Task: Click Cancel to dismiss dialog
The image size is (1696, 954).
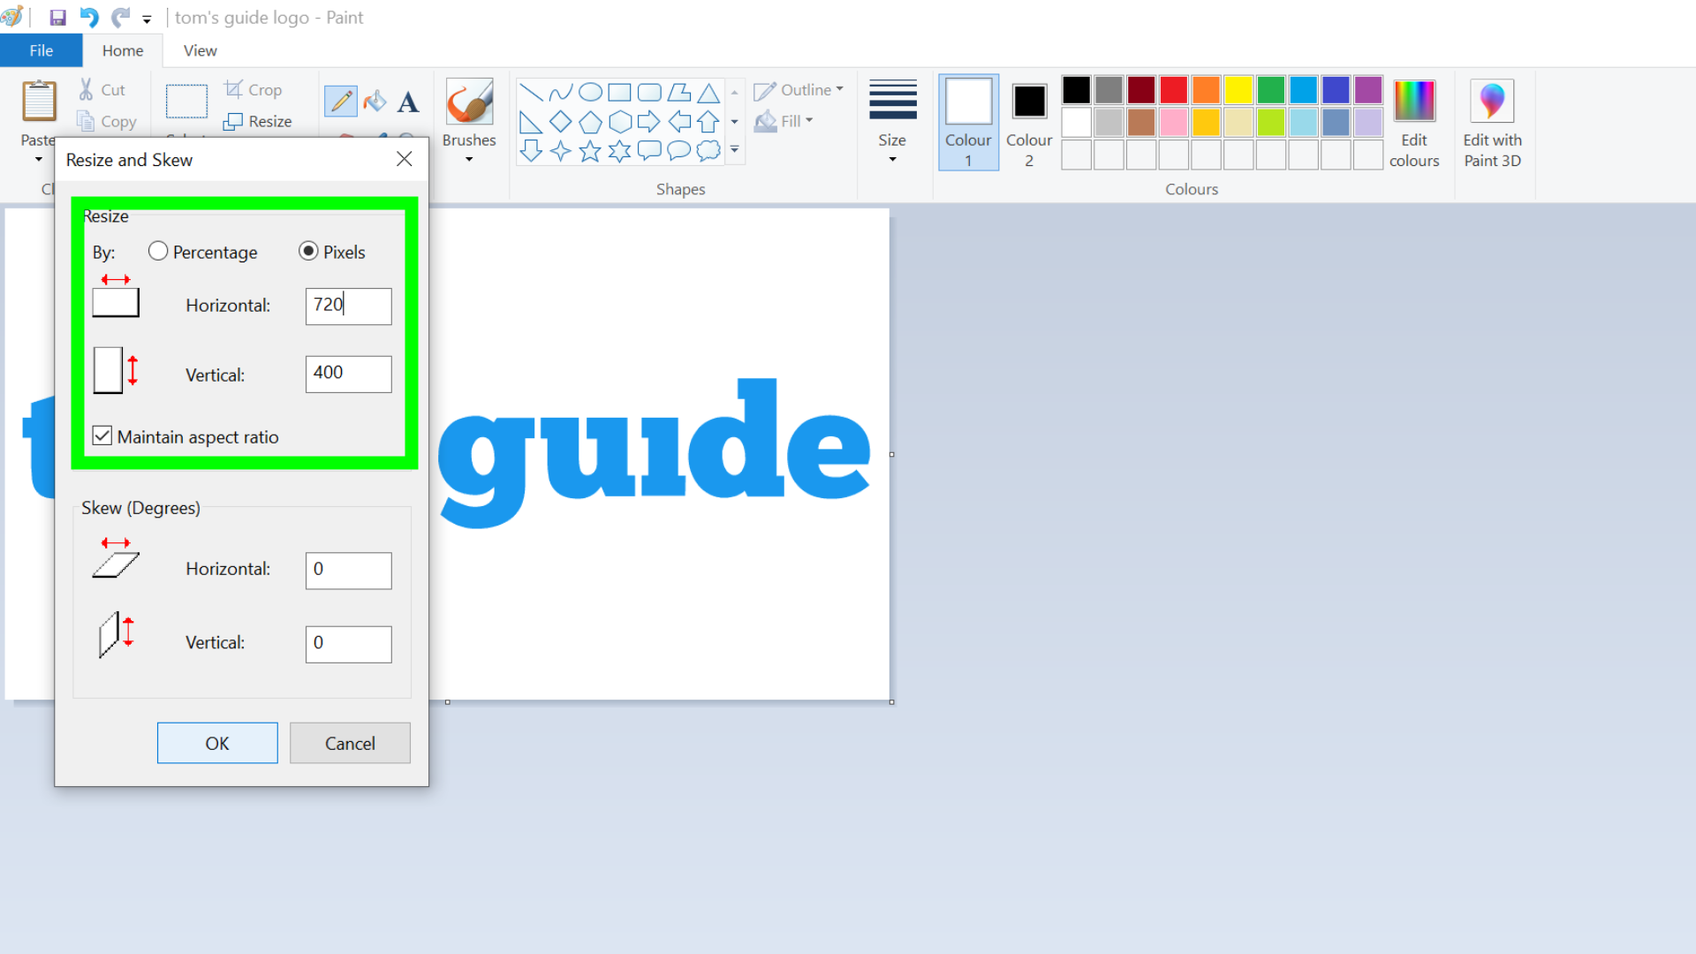Action: coord(348,743)
